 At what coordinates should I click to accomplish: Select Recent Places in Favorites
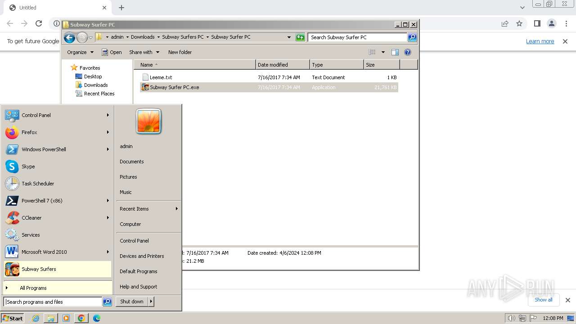click(x=94, y=94)
